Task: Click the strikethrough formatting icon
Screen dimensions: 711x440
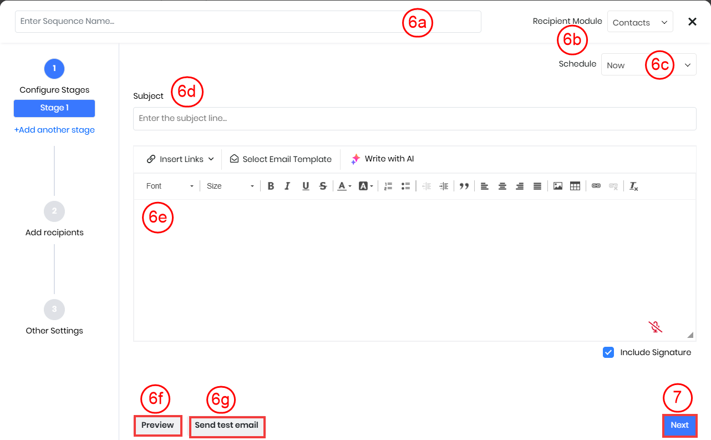Action: [x=323, y=186]
